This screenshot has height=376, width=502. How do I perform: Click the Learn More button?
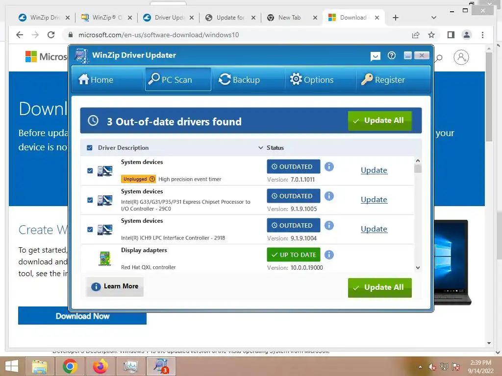(115, 286)
